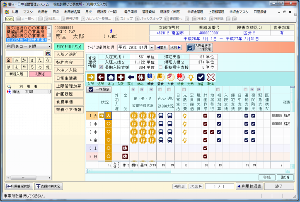Select the 朝食 breakfast icon
The width and height of the screenshot is (300, 202).
pyautogui.click(x=150, y=77)
